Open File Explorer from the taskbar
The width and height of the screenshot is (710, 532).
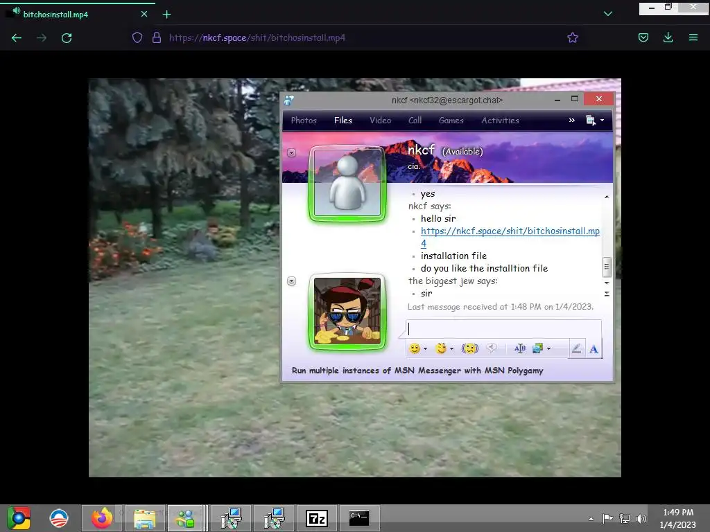point(144,518)
